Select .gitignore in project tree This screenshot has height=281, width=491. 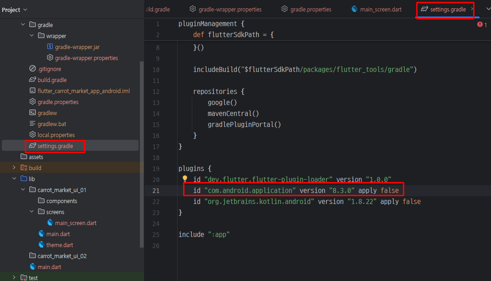coord(50,69)
